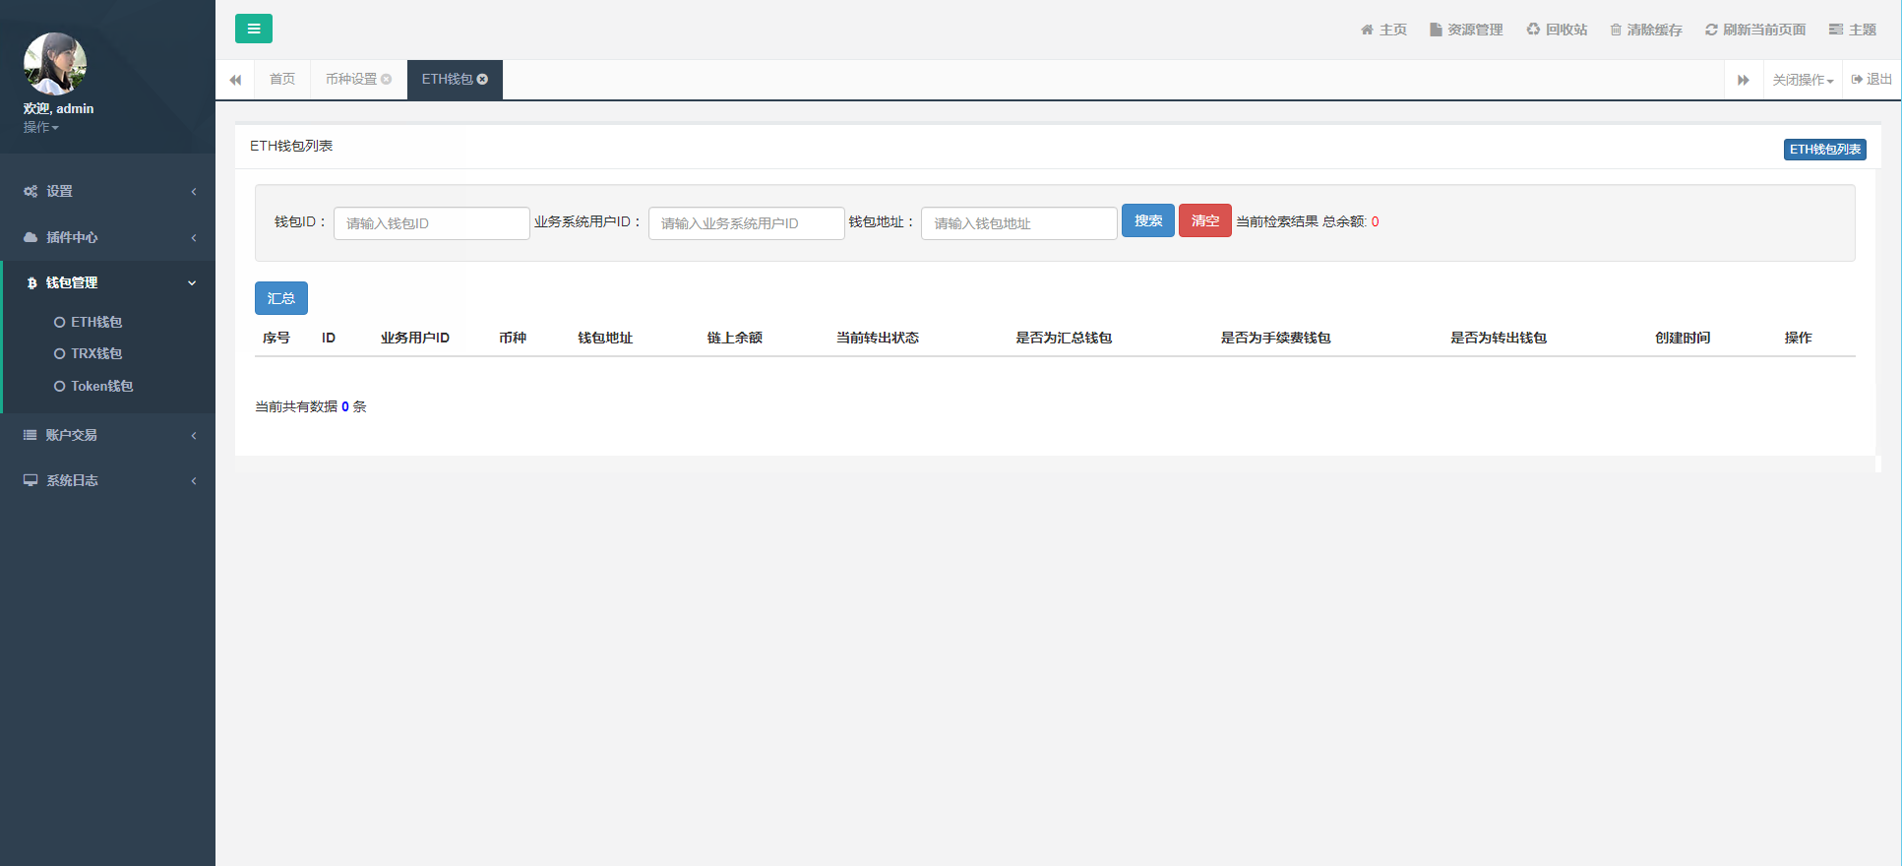The image size is (1902, 866).
Task: Click the ETH钱包列表 badge button
Action: click(1825, 150)
